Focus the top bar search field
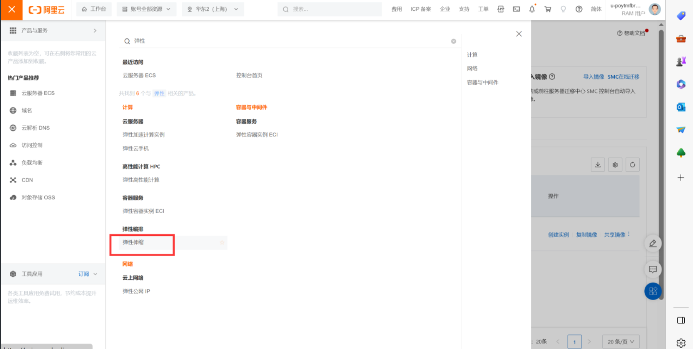693x349 pixels. [330, 9]
